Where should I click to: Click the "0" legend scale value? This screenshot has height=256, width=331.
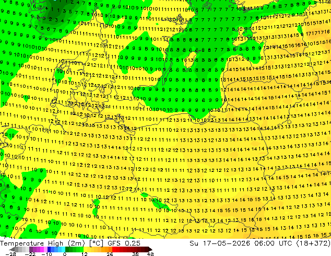pos(65,254)
